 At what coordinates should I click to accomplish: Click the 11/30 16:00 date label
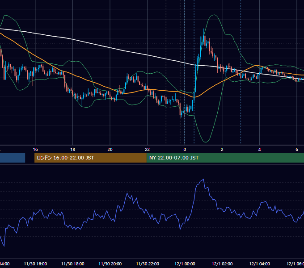tap(35, 264)
